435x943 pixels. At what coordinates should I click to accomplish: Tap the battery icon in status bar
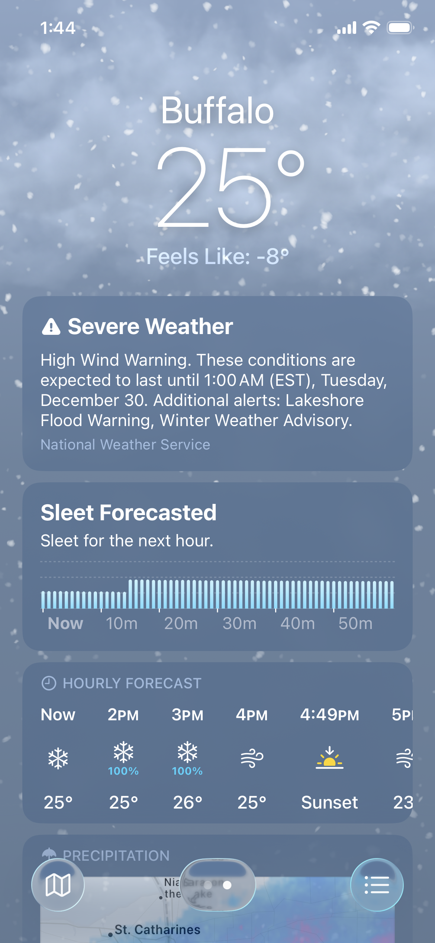click(400, 28)
